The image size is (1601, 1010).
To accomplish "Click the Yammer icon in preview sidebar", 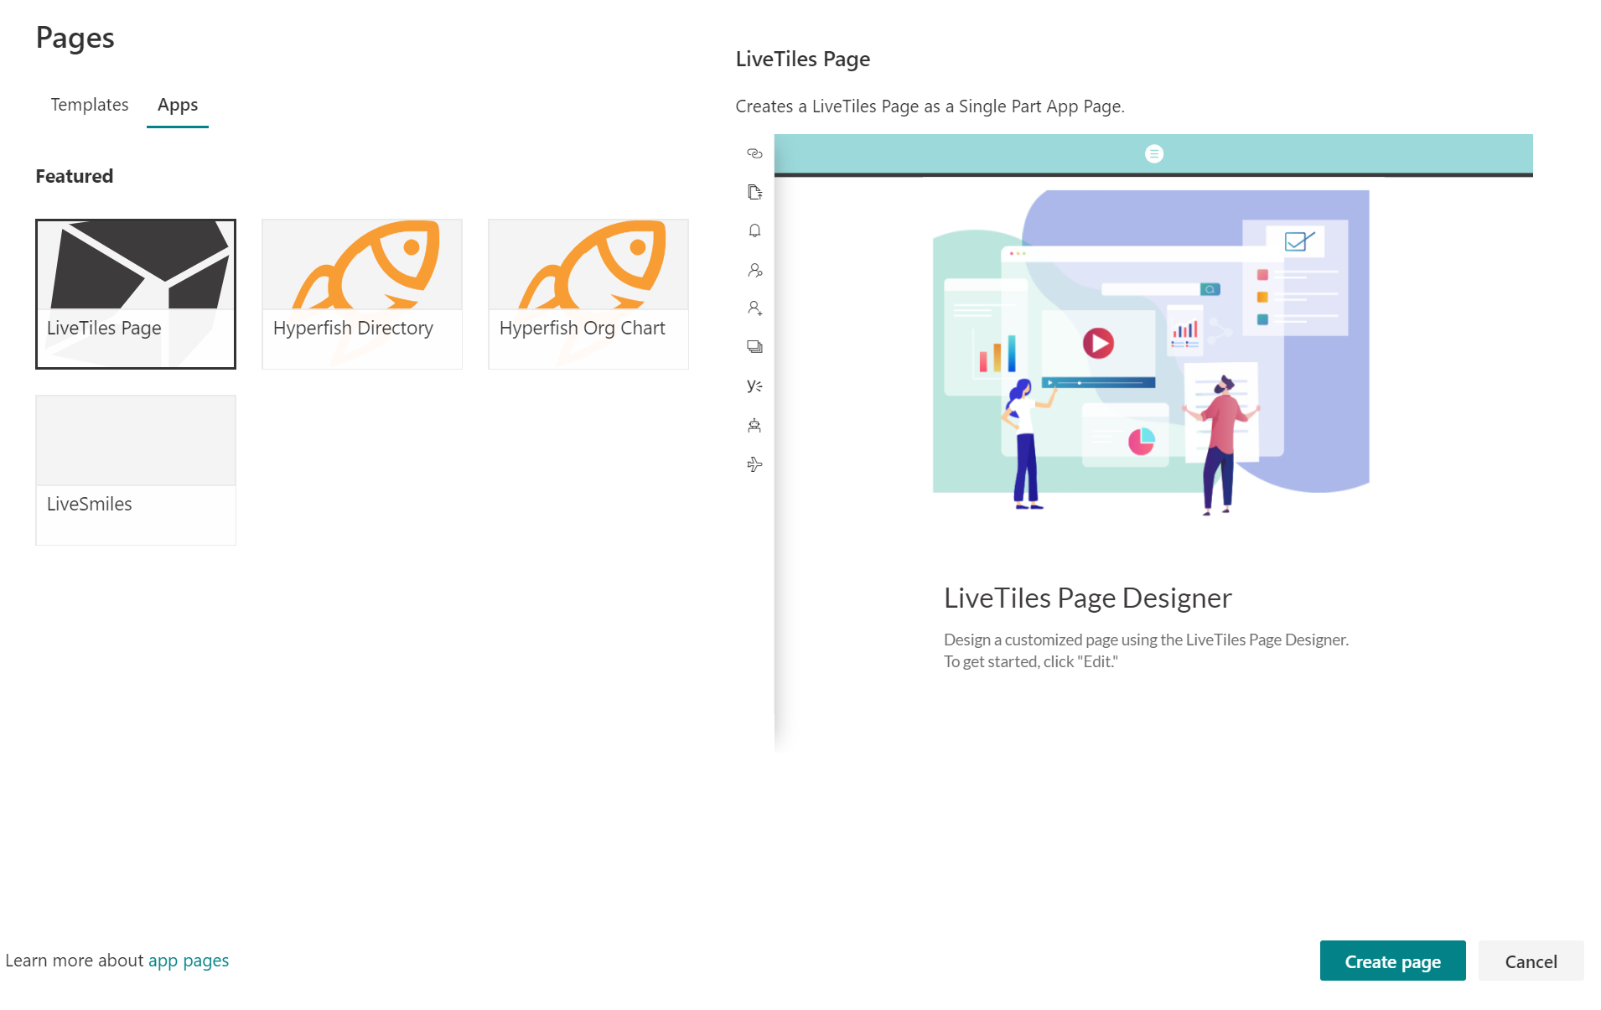I will (754, 386).
